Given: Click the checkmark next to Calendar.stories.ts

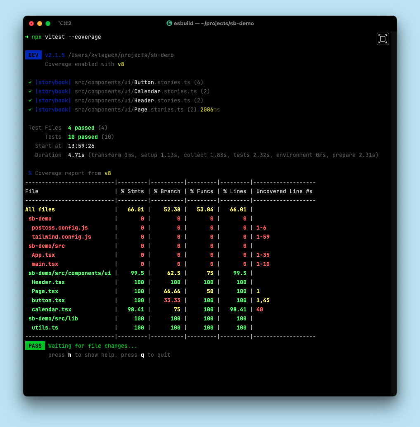Looking at the screenshot, I should pos(30,91).
